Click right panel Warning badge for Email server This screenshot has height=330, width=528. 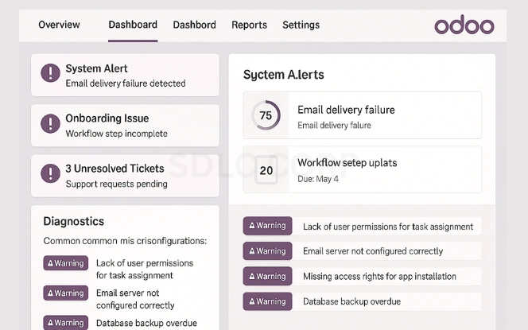click(267, 250)
